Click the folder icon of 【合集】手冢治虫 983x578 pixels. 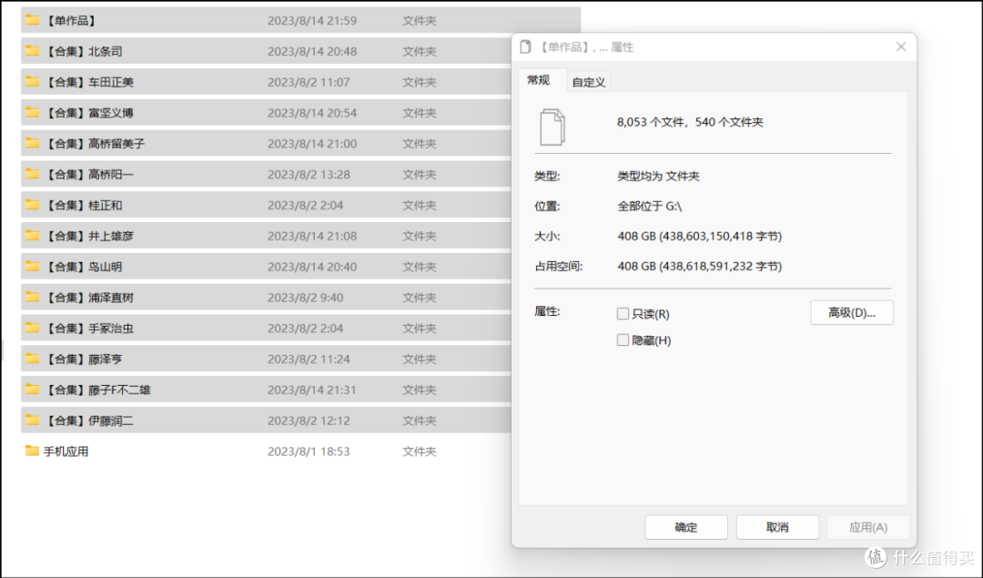[32, 328]
